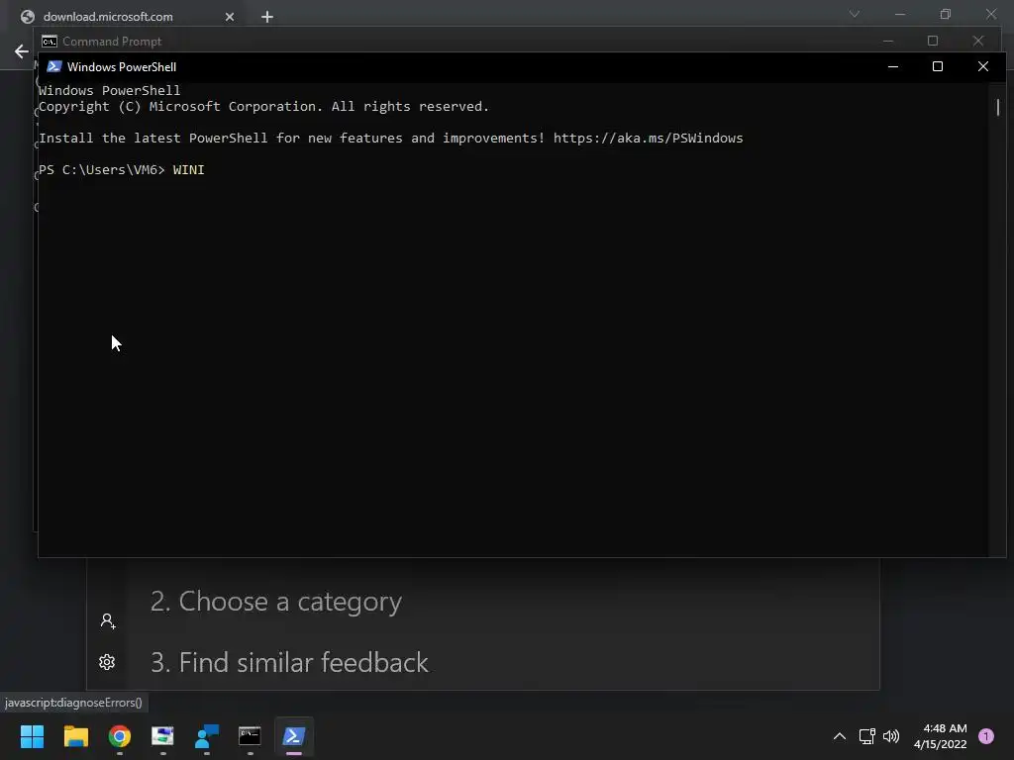Show hidden system tray icons

(840, 736)
